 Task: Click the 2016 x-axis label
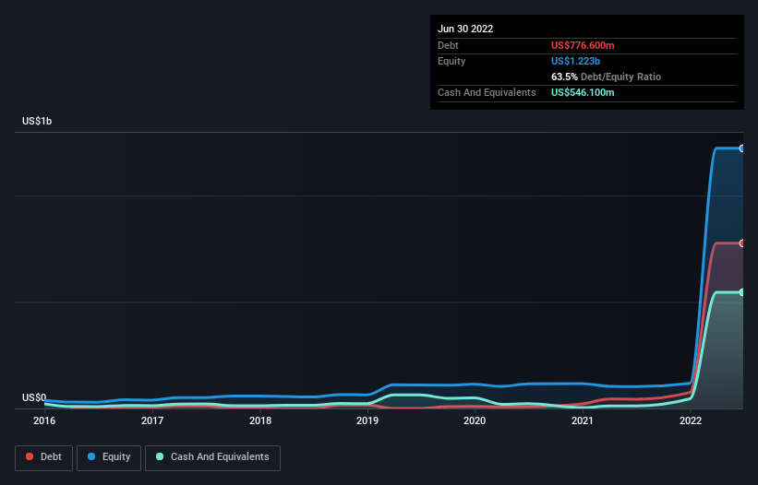point(44,420)
